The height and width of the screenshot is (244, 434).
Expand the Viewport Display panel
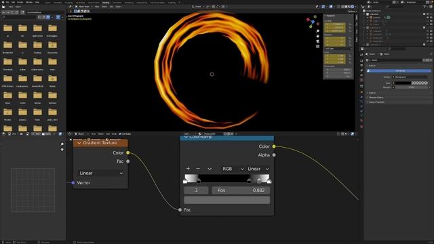[x=376, y=98]
